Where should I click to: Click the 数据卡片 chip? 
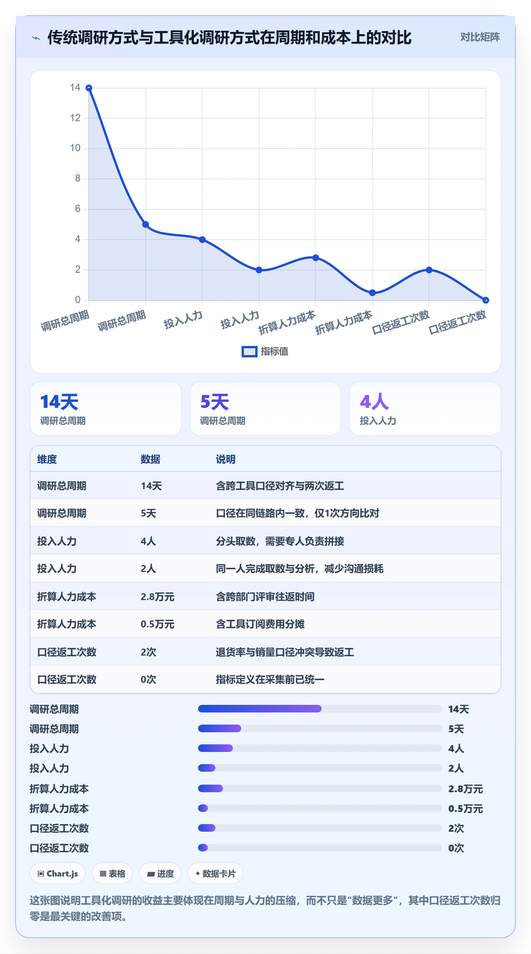[x=215, y=873]
